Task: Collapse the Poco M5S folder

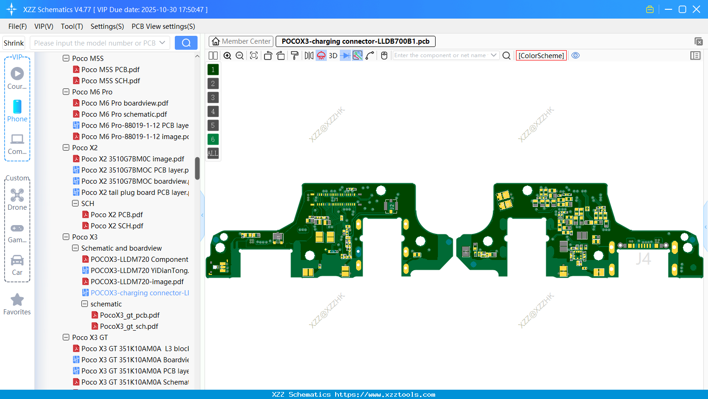Action: pos(66,59)
